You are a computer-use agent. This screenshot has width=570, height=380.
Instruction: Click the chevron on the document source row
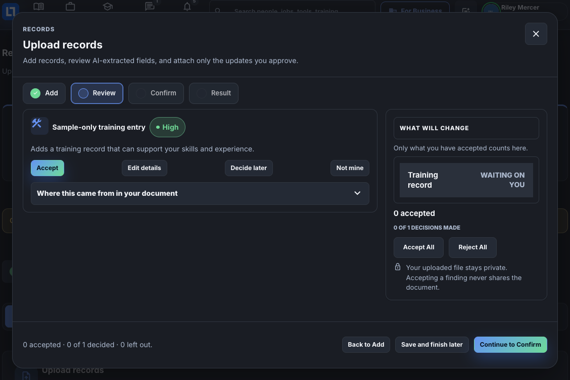[x=357, y=193]
